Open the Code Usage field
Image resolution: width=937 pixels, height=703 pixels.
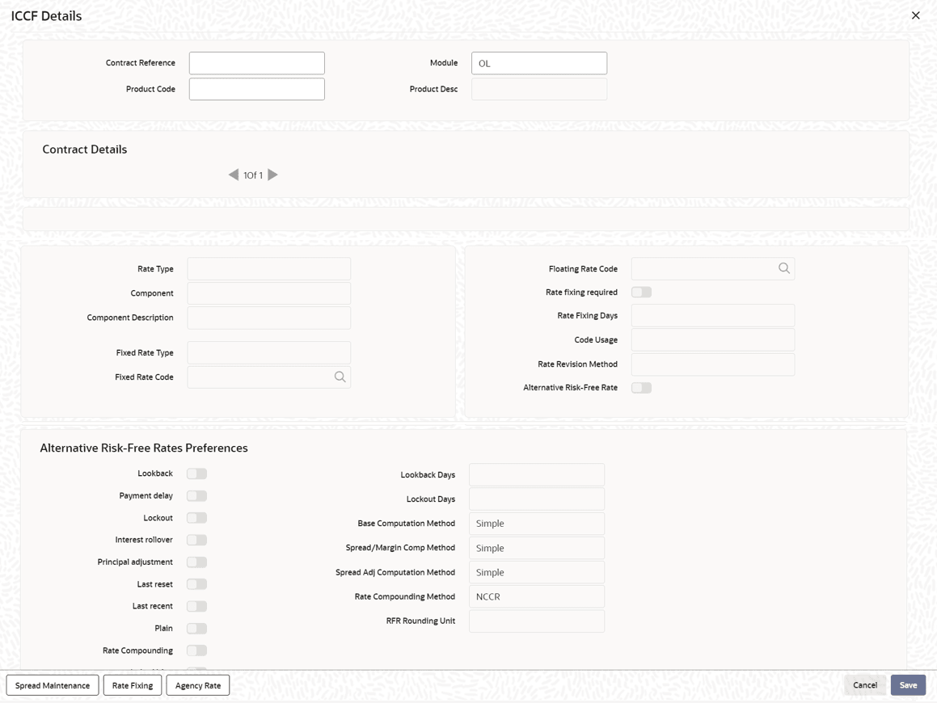pos(713,340)
